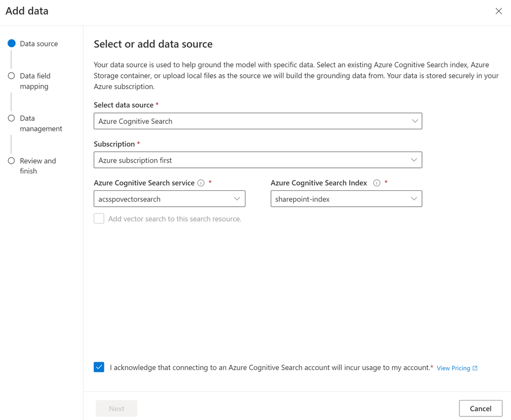Go to Data management step
Viewport: 511px width, 420px height.
point(41,123)
